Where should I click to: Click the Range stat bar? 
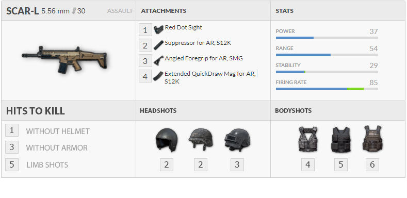327,55
